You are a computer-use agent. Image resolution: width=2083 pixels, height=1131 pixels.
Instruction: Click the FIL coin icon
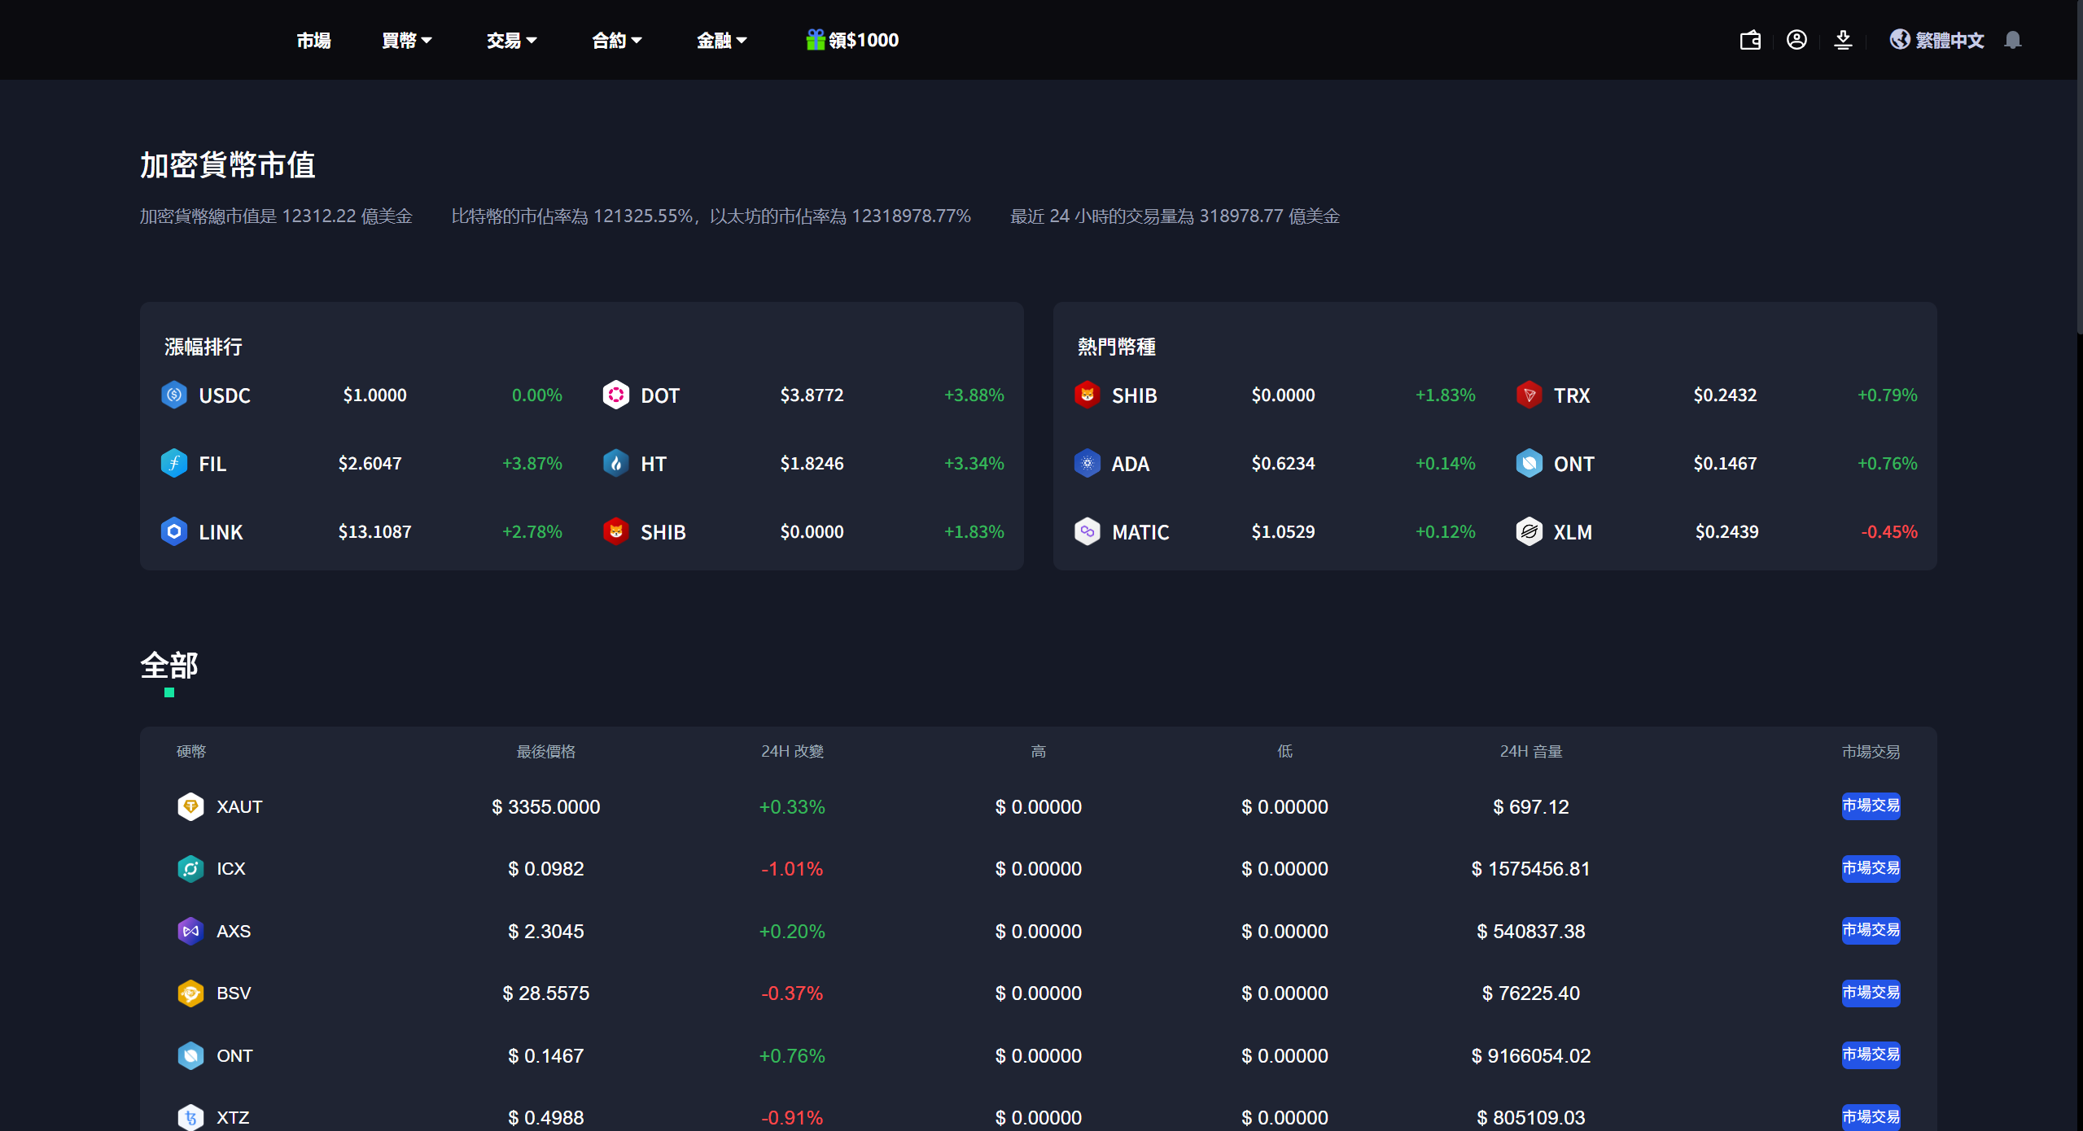click(x=174, y=464)
